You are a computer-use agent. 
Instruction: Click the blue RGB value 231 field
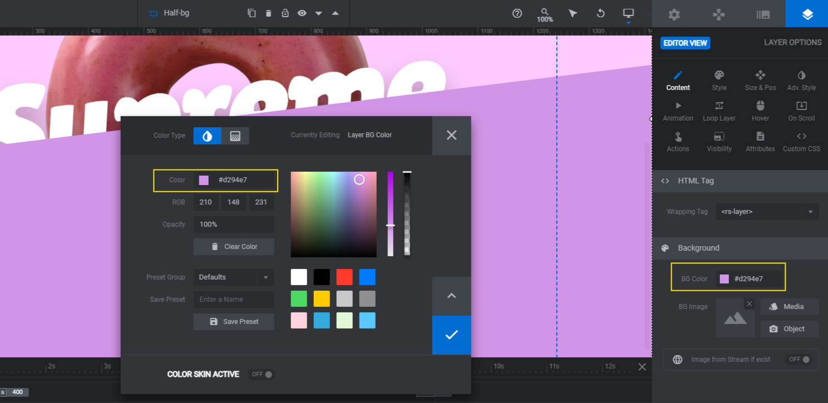pos(262,202)
